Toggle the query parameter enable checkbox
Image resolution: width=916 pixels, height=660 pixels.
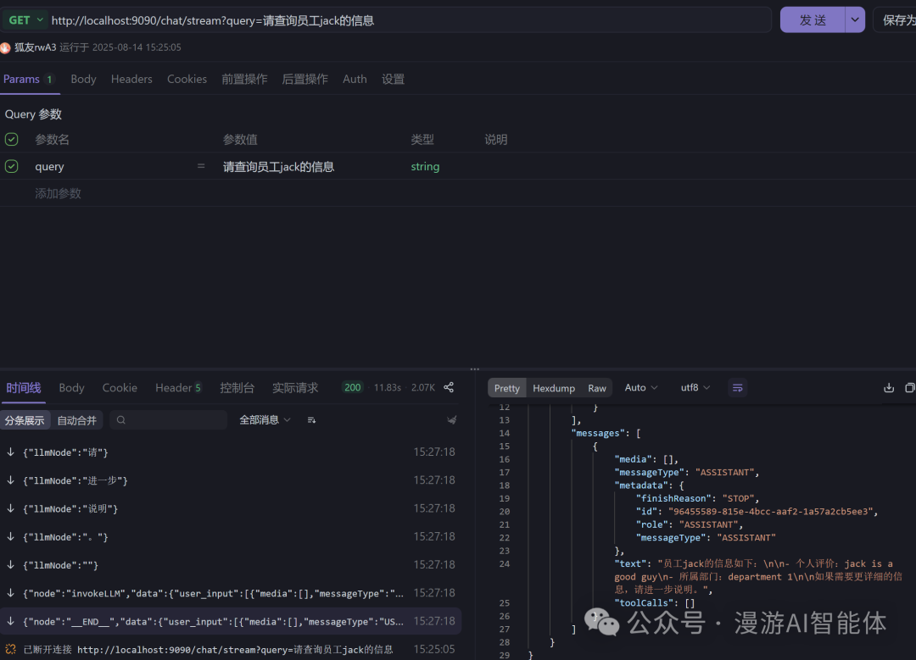pyautogui.click(x=11, y=166)
